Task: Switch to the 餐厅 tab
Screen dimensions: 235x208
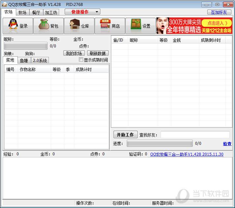Action: (x=36, y=13)
